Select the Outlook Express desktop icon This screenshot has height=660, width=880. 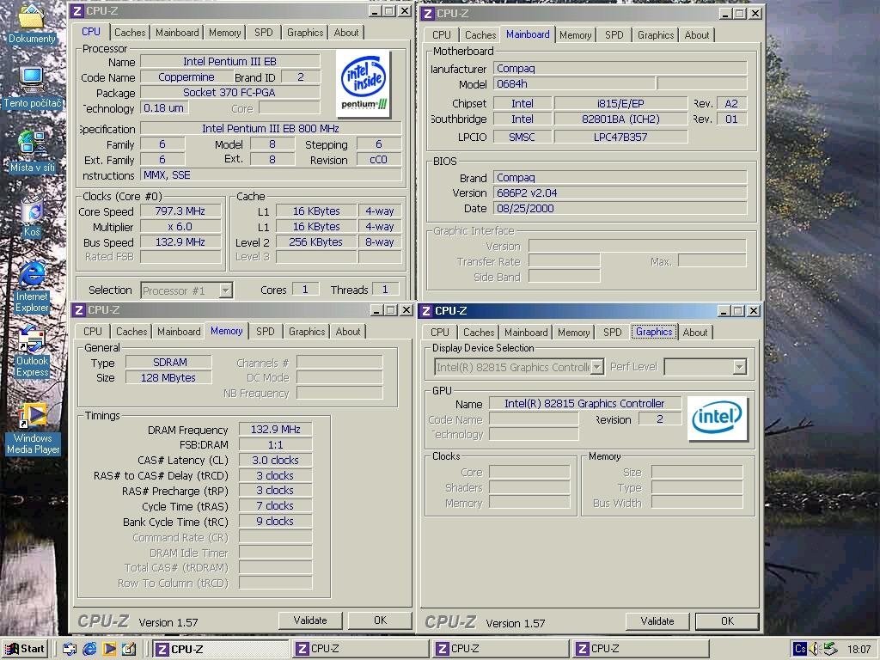pyautogui.click(x=32, y=351)
